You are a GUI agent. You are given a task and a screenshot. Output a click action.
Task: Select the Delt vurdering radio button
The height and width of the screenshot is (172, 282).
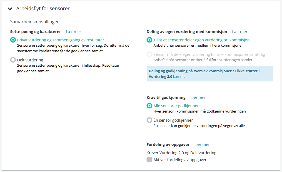click(13, 60)
